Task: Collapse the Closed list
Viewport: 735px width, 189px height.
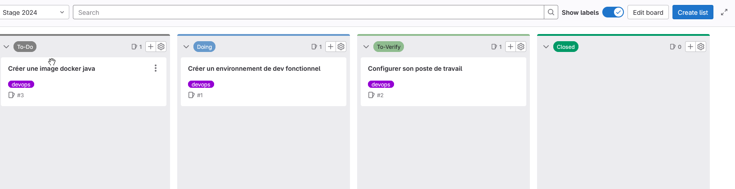Action: click(x=546, y=47)
